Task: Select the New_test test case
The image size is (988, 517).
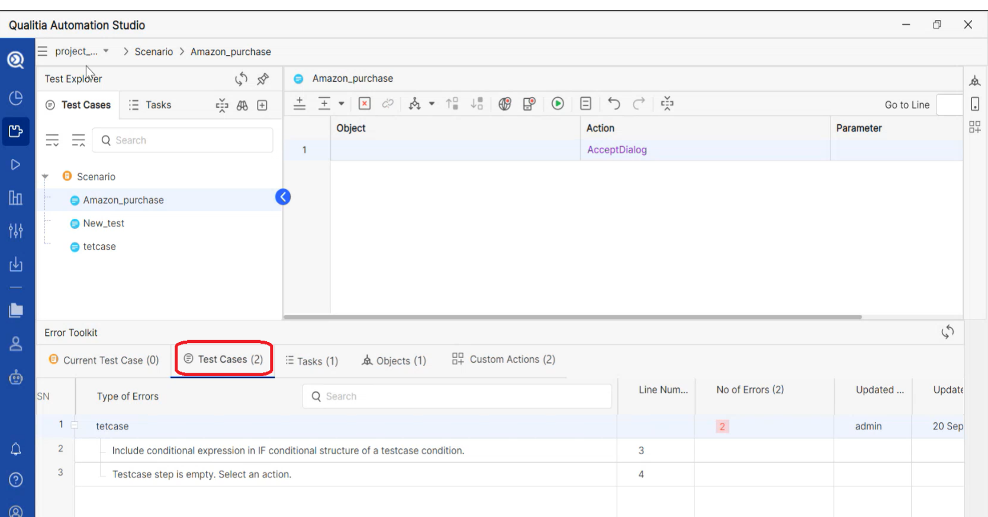Action: coord(104,223)
